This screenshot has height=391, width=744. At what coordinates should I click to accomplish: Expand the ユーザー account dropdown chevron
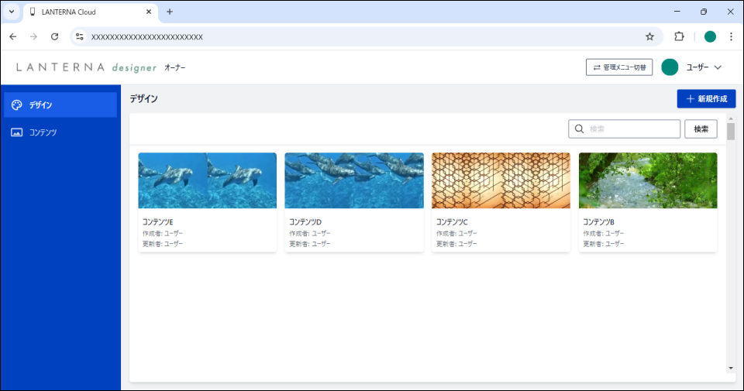(x=718, y=67)
